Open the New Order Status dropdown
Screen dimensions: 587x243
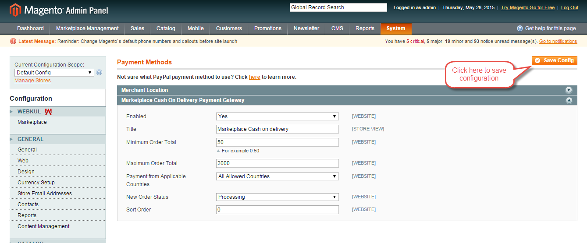pyautogui.click(x=277, y=197)
